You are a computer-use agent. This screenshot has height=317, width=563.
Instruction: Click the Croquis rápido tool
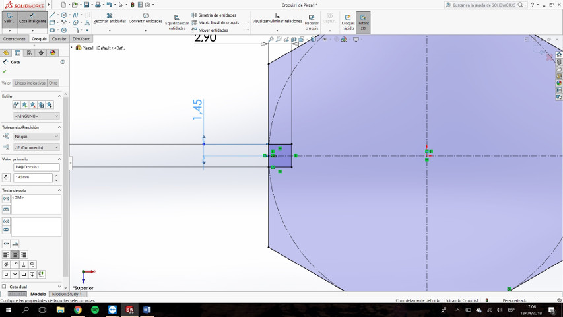348,22
